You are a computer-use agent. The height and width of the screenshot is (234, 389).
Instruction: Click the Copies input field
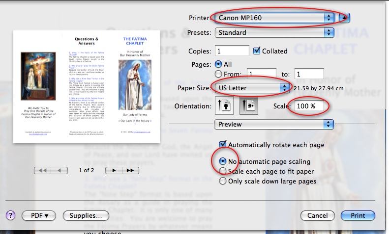[232, 51]
